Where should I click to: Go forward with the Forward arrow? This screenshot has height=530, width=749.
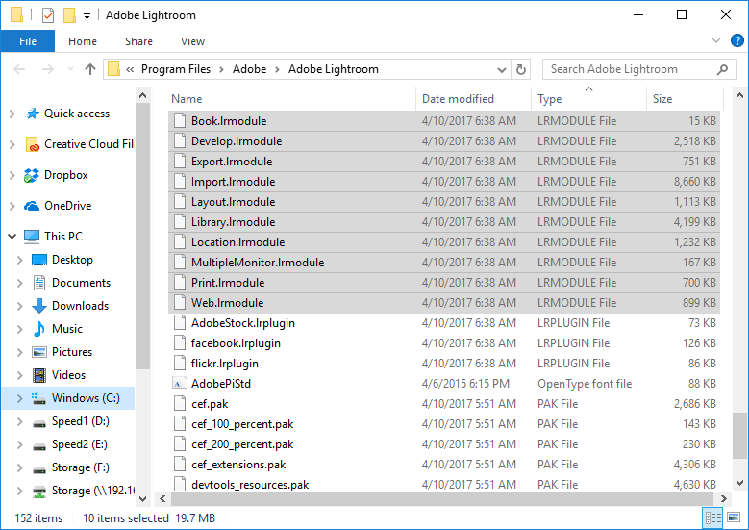[48, 70]
